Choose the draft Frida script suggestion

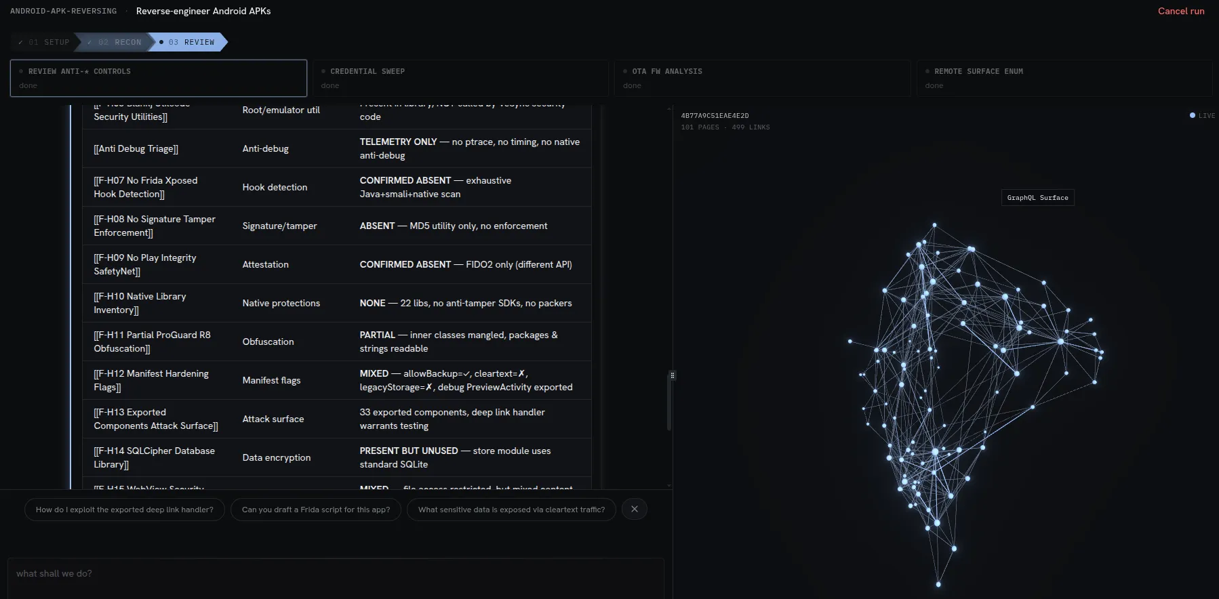[316, 510]
